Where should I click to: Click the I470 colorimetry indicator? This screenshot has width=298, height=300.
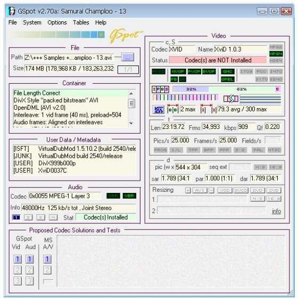[276, 71]
